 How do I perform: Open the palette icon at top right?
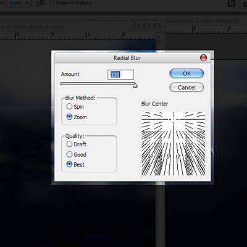click(232, 3)
